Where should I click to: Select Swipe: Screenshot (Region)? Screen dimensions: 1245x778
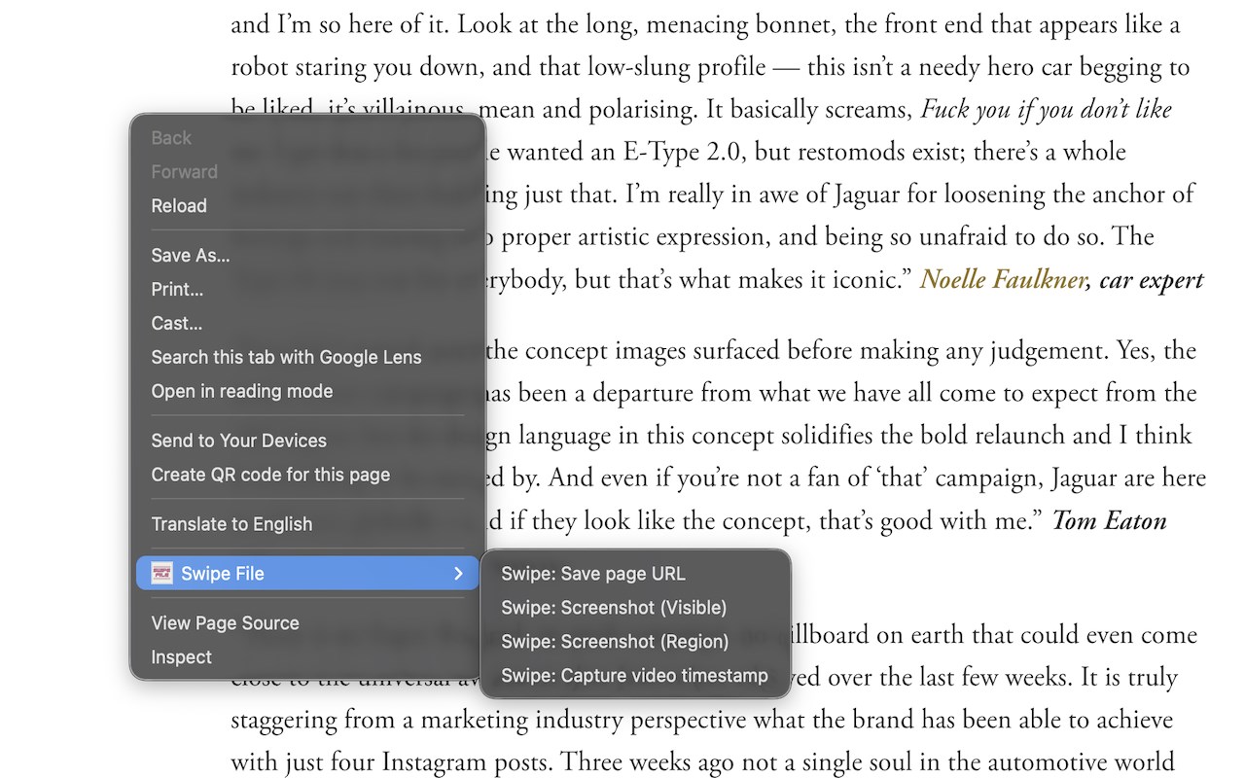635,642
